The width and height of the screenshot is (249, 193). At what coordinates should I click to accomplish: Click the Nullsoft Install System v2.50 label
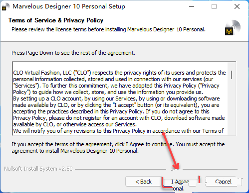(x=38, y=169)
